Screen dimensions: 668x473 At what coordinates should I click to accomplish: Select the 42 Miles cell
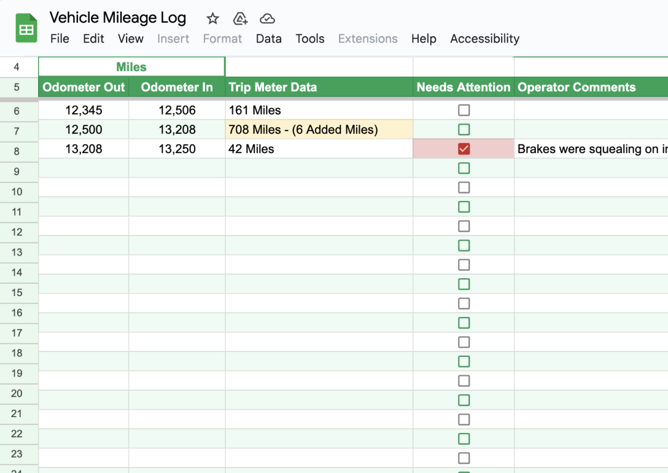[x=319, y=149]
